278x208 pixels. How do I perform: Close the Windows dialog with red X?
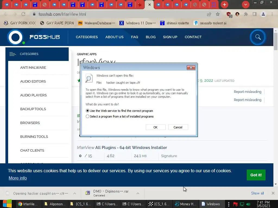tap(191, 67)
